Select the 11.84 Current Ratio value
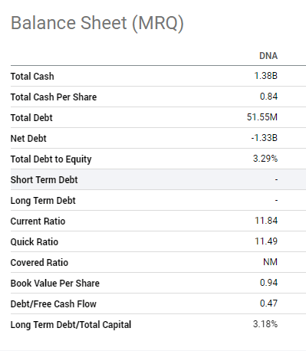The image size is (306, 351). (x=266, y=221)
